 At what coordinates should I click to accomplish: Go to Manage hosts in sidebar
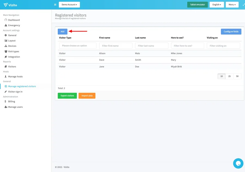(x=15, y=76)
